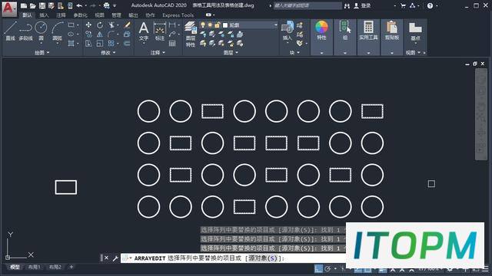
Task: Select the Circle (圆) drawing tool
Action: 41,31
